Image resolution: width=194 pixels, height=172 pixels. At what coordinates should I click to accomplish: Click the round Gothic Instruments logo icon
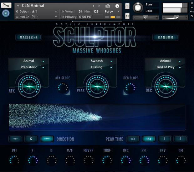6,13
